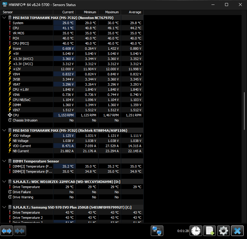Select the VDD Voltage row label
Viewport: 247px width, 239px height.
pos(22,136)
